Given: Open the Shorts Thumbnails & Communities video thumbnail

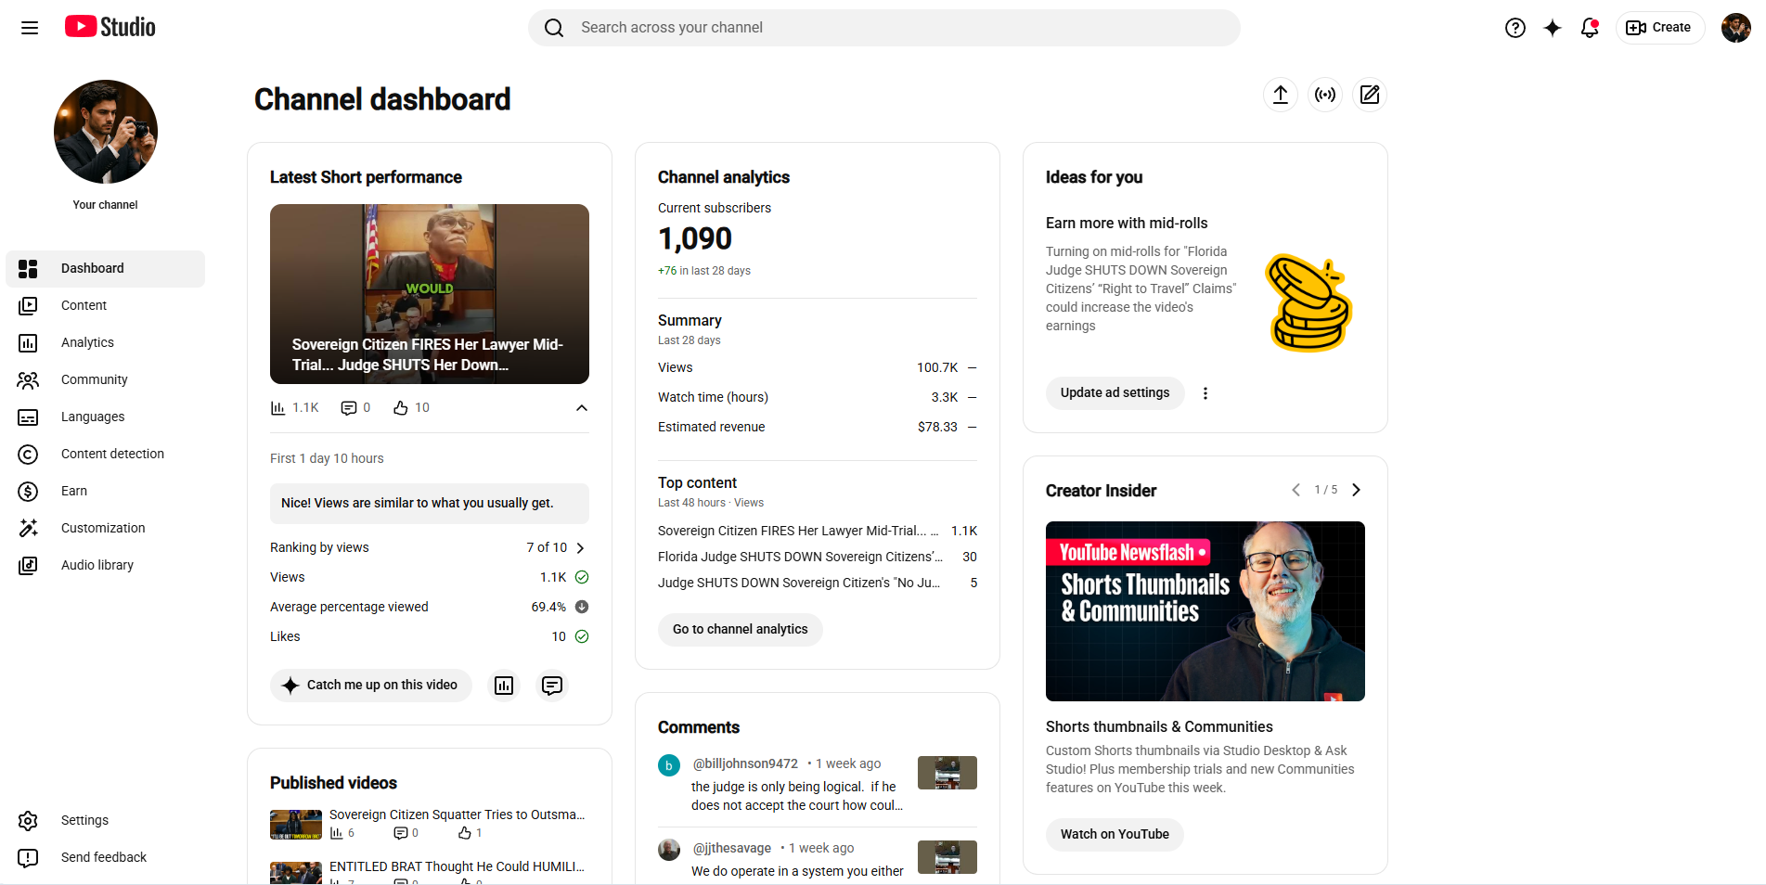Looking at the screenshot, I should (1205, 611).
